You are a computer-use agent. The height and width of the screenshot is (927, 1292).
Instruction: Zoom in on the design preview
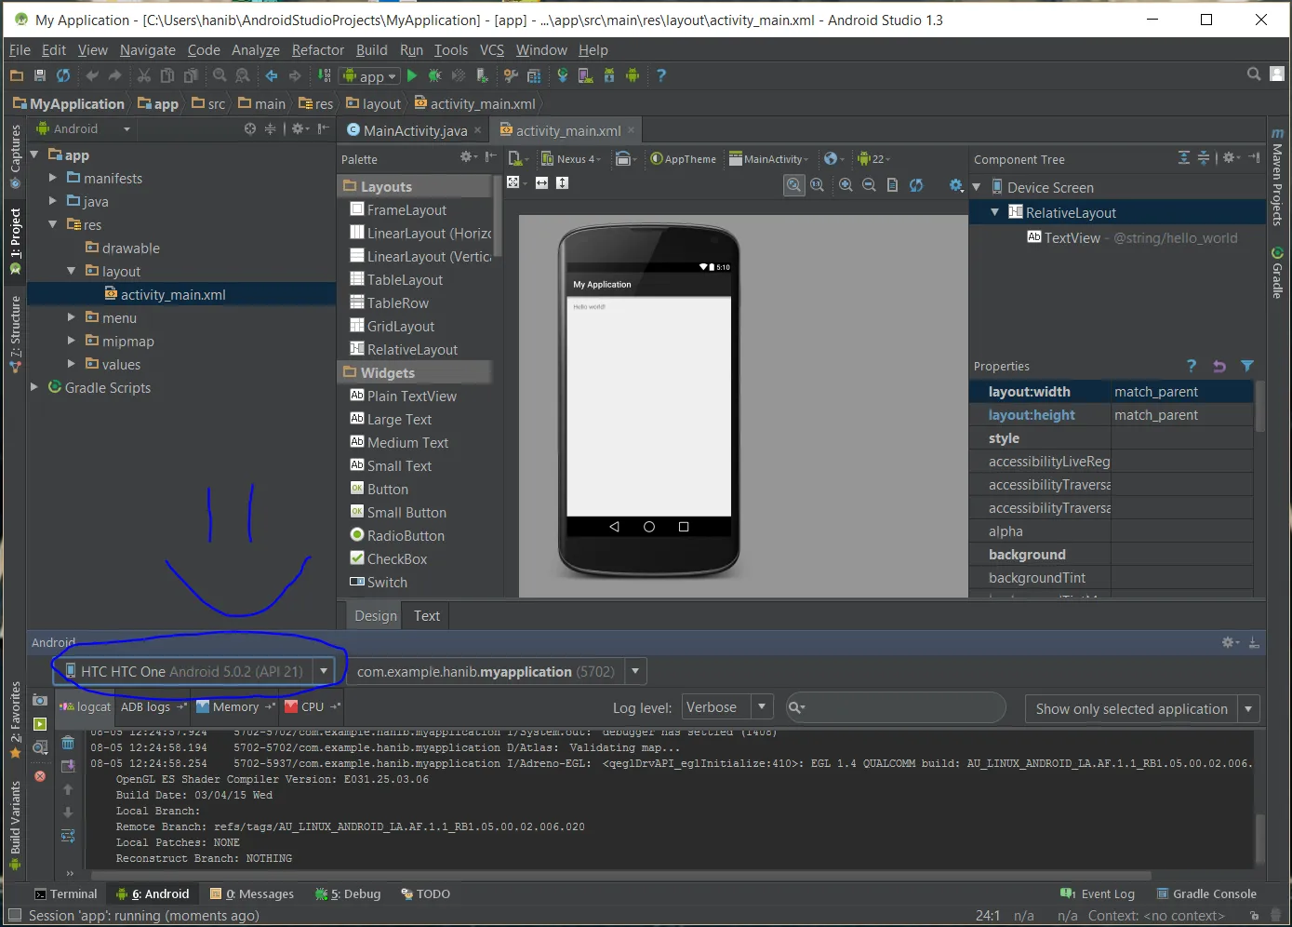click(x=846, y=185)
